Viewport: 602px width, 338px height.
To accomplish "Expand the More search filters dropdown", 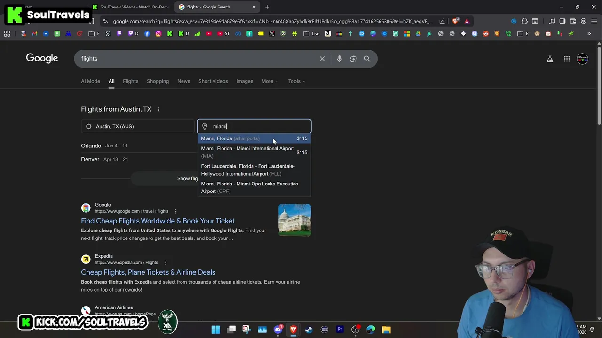I will [270, 81].
